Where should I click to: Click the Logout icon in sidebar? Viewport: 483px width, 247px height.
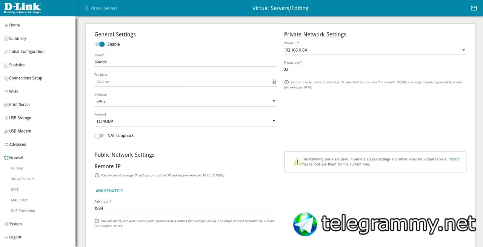tap(6, 237)
